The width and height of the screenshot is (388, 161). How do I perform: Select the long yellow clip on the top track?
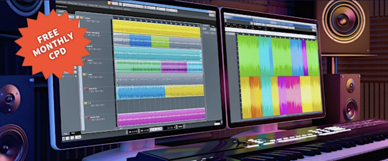point(156,29)
